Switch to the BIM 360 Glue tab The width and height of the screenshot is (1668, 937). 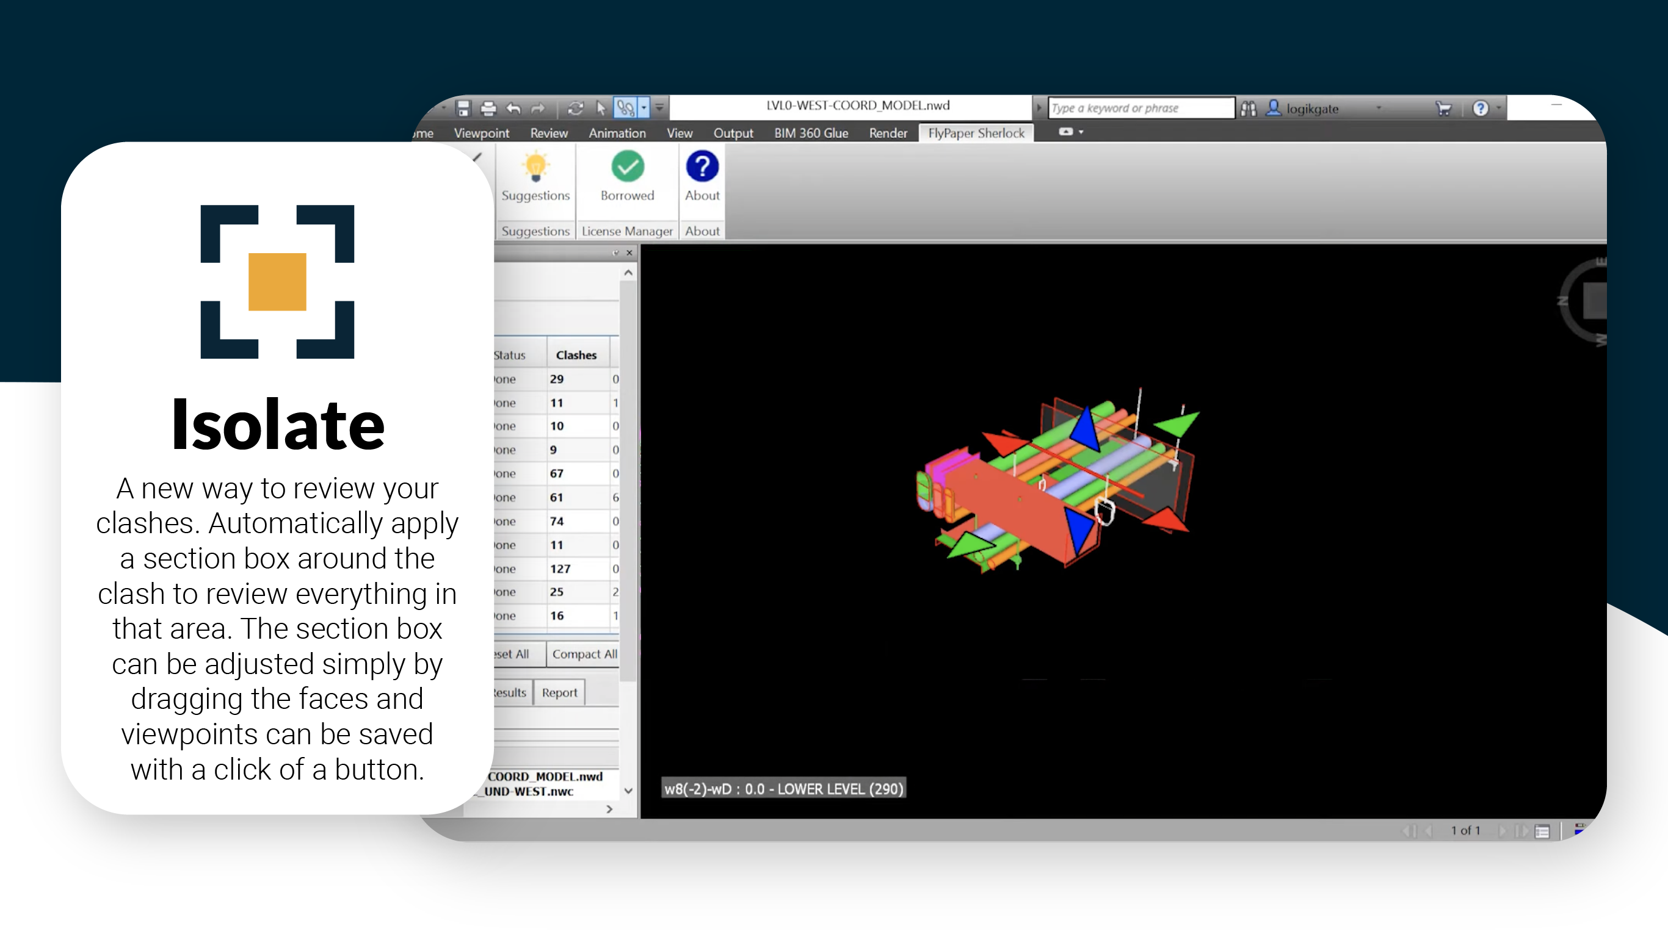tap(811, 132)
